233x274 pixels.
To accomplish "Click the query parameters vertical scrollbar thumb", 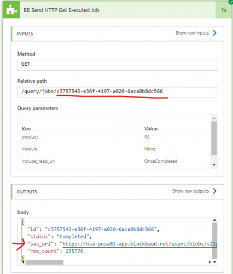I will click(x=214, y=138).
